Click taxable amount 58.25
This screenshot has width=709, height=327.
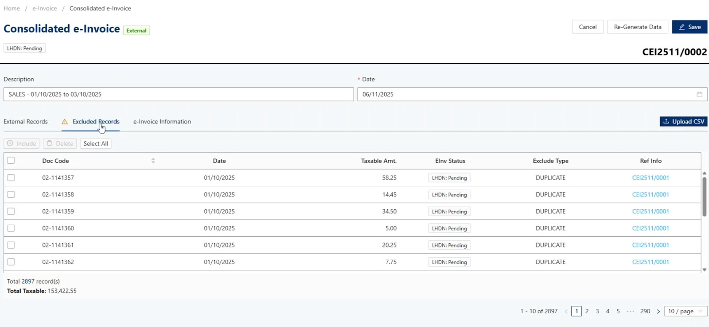pyautogui.click(x=389, y=177)
